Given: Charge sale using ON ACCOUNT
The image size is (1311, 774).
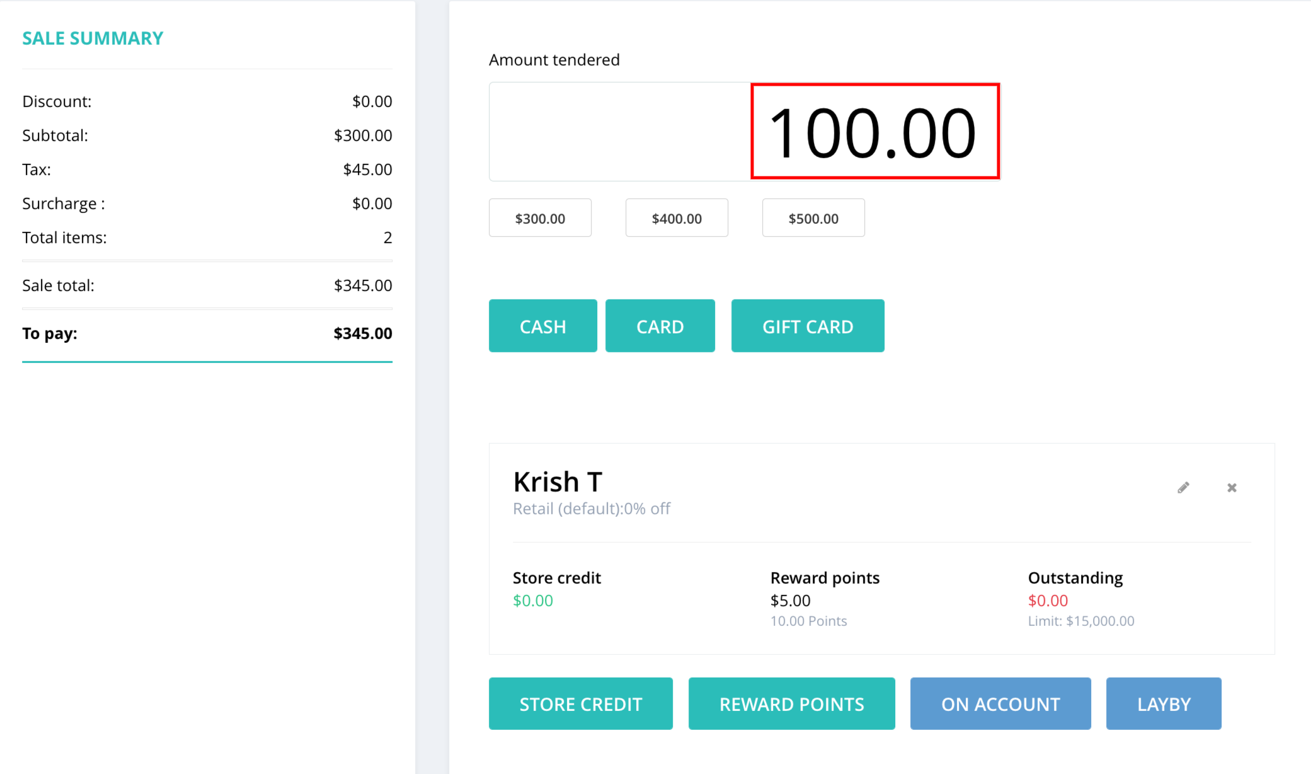Looking at the screenshot, I should [1000, 703].
